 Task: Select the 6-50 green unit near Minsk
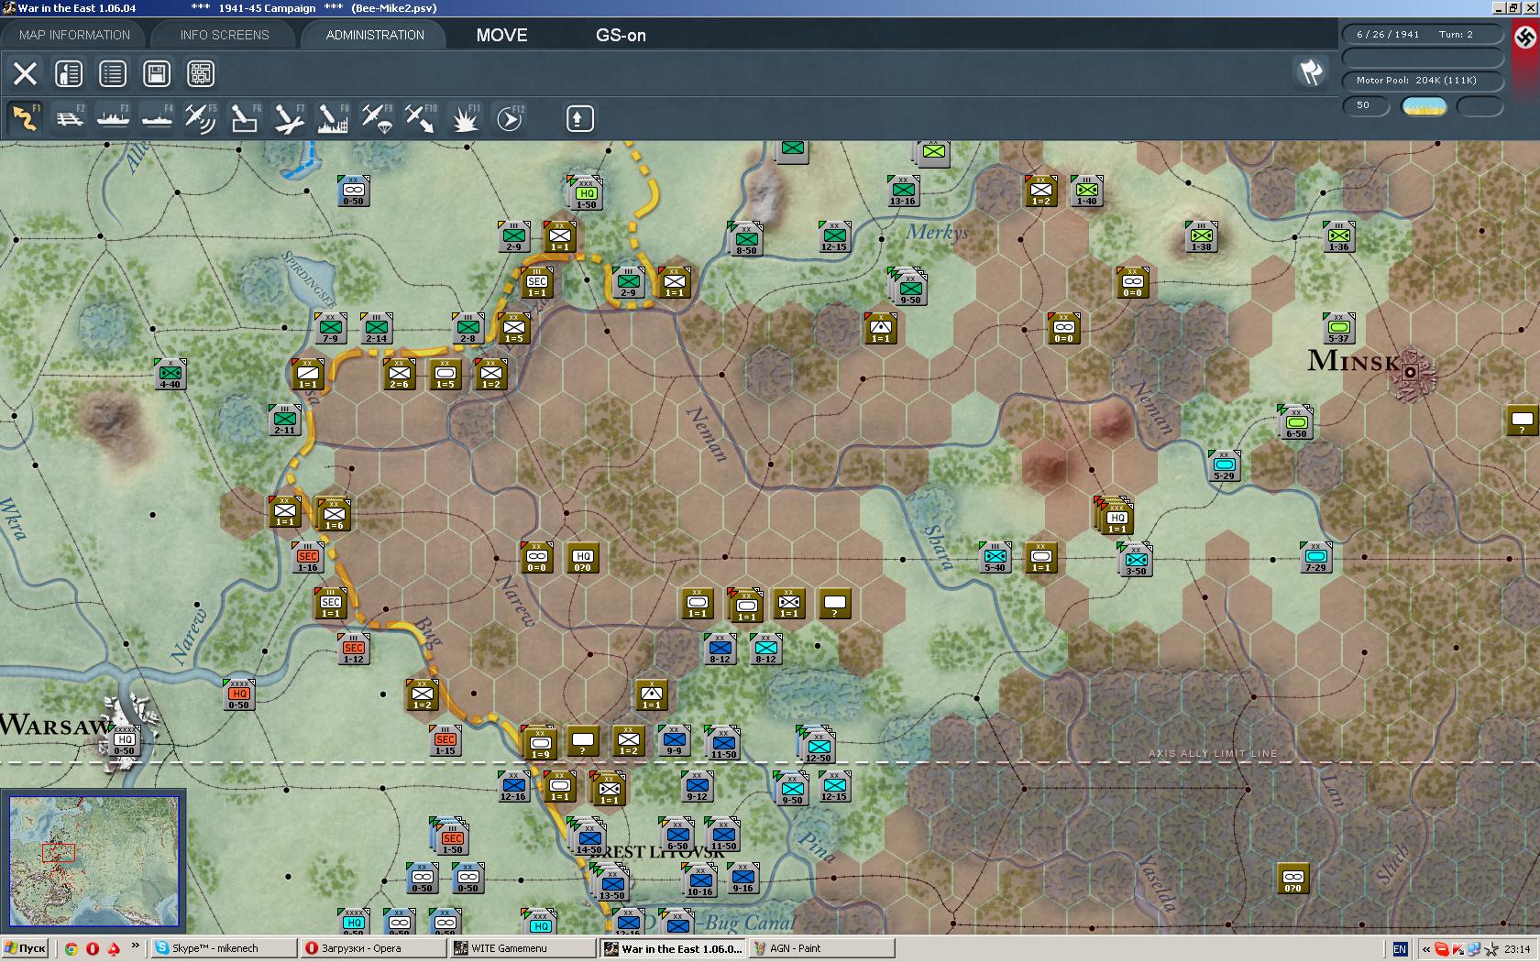tap(1296, 421)
